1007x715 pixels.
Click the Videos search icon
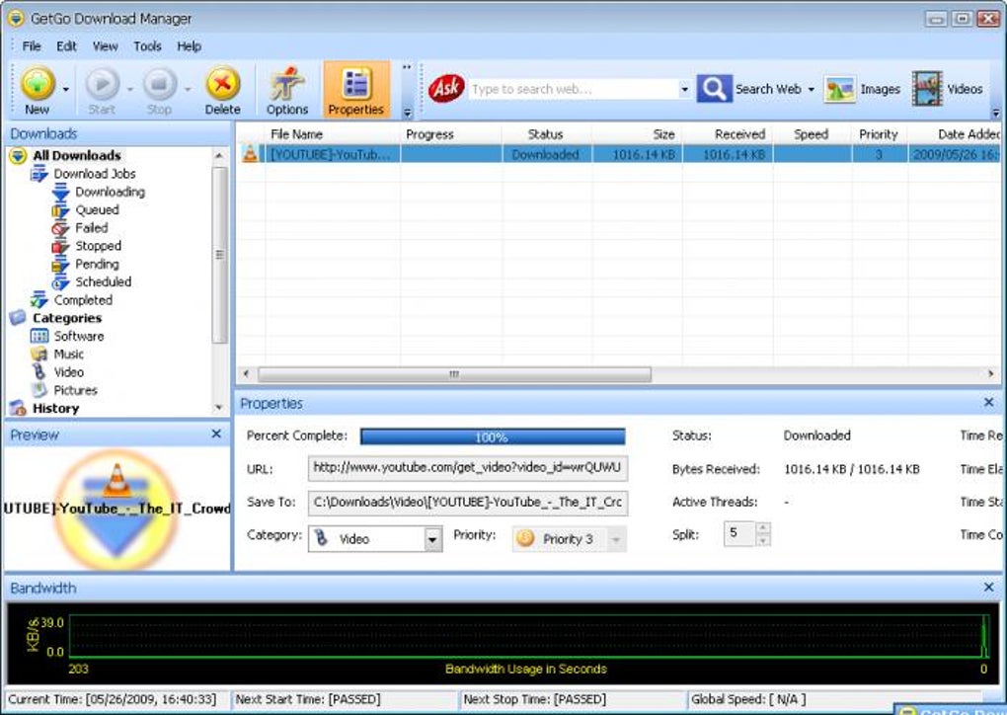[927, 89]
